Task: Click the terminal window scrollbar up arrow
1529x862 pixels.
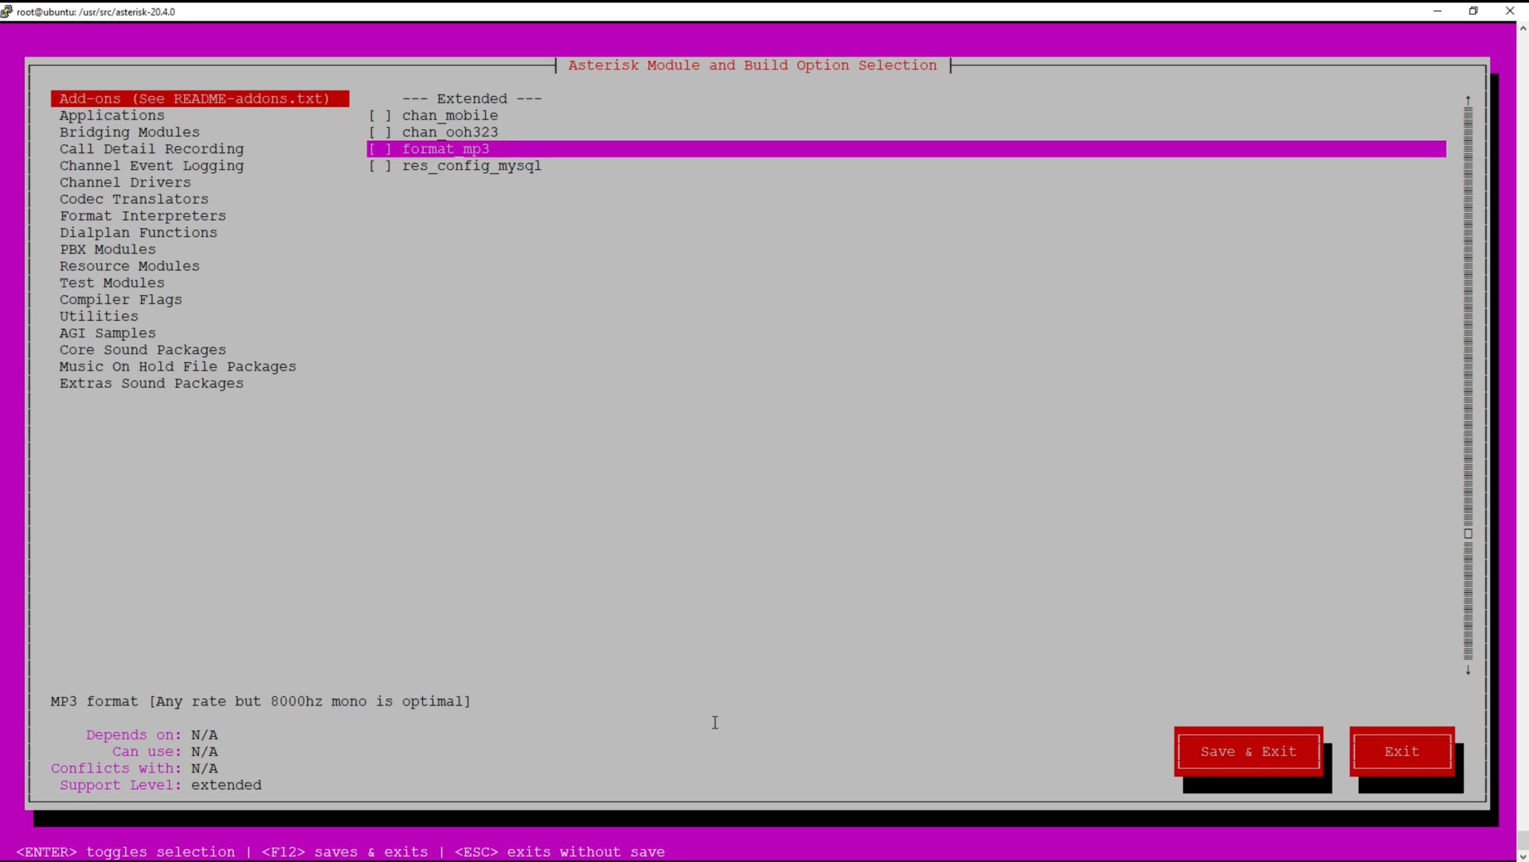Action: 1523,28
